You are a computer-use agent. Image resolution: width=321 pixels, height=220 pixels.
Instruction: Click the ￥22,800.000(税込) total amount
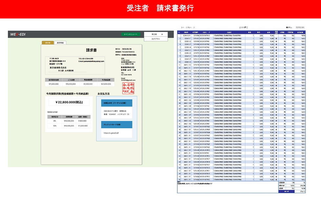click(x=69, y=102)
